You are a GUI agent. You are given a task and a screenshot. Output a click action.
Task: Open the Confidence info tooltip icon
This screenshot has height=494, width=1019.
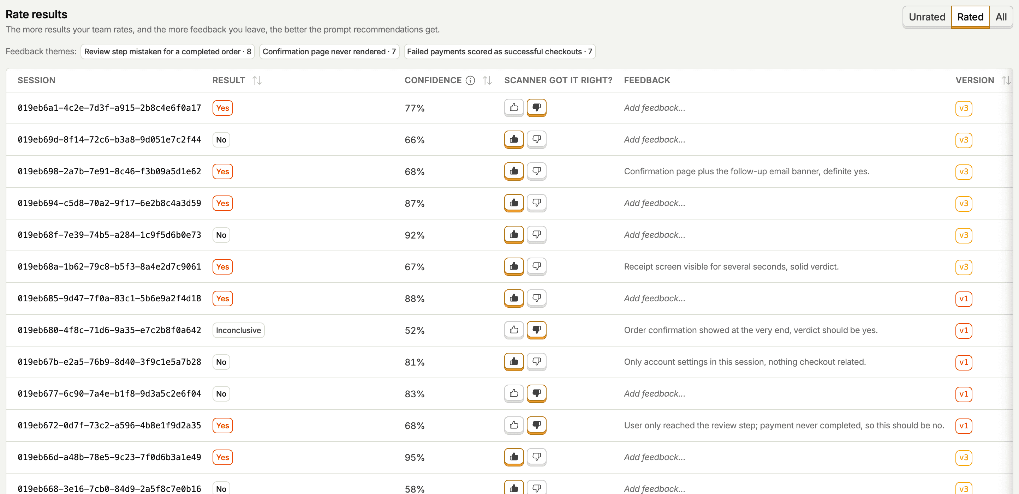click(470, 80)
